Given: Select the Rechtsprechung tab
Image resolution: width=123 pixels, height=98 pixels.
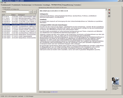Looking at the screenshot, I should [56, 5].
